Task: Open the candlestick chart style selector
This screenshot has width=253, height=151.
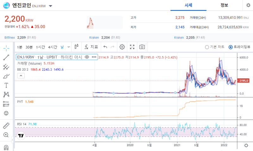Action: (76, 47)
